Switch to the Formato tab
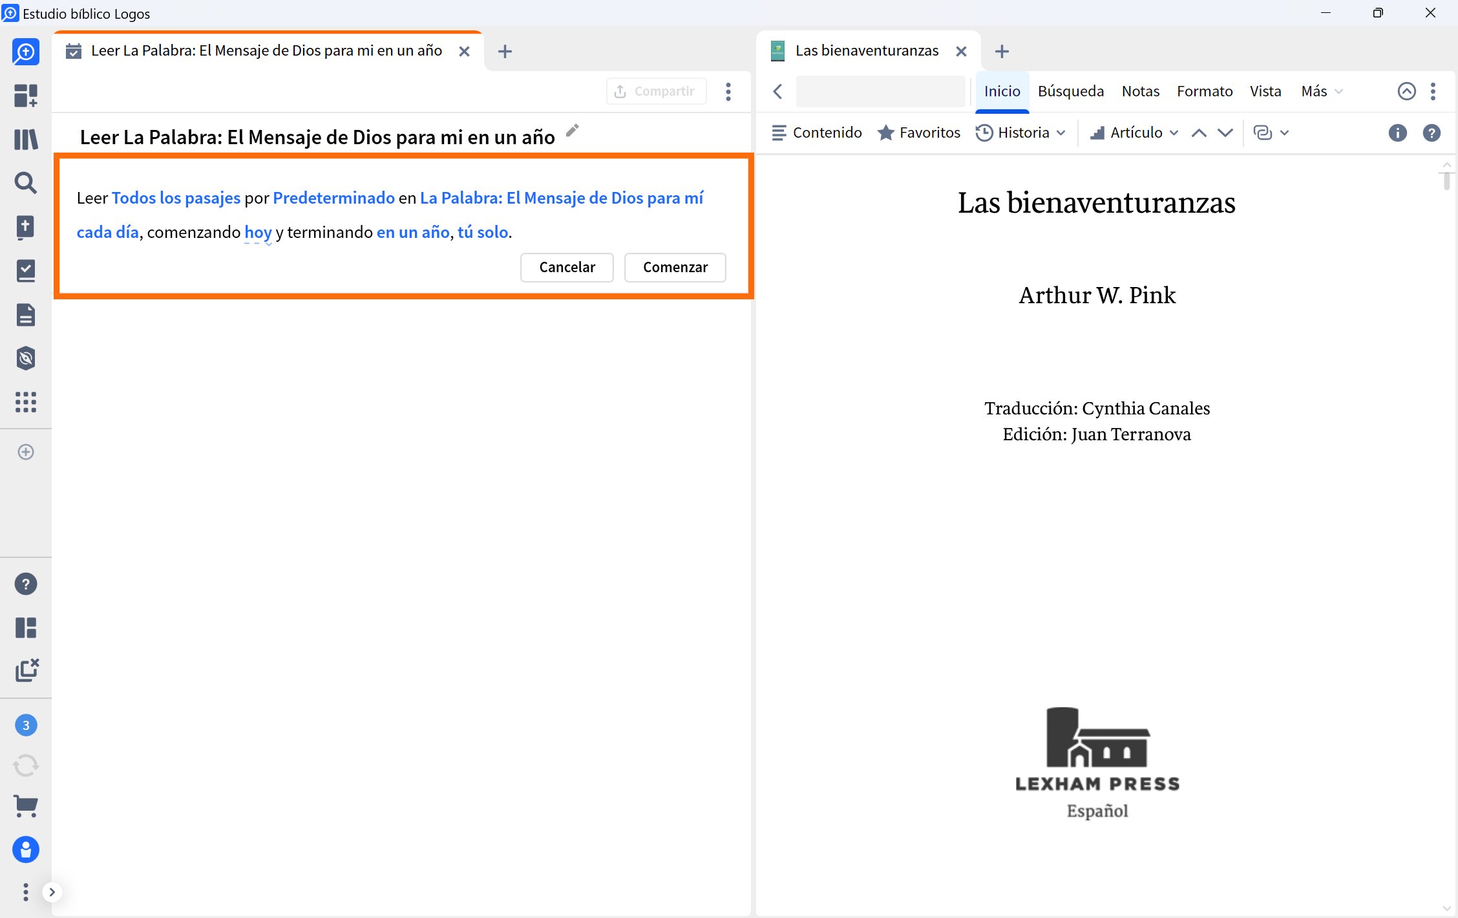 (x=1205, y=91)
